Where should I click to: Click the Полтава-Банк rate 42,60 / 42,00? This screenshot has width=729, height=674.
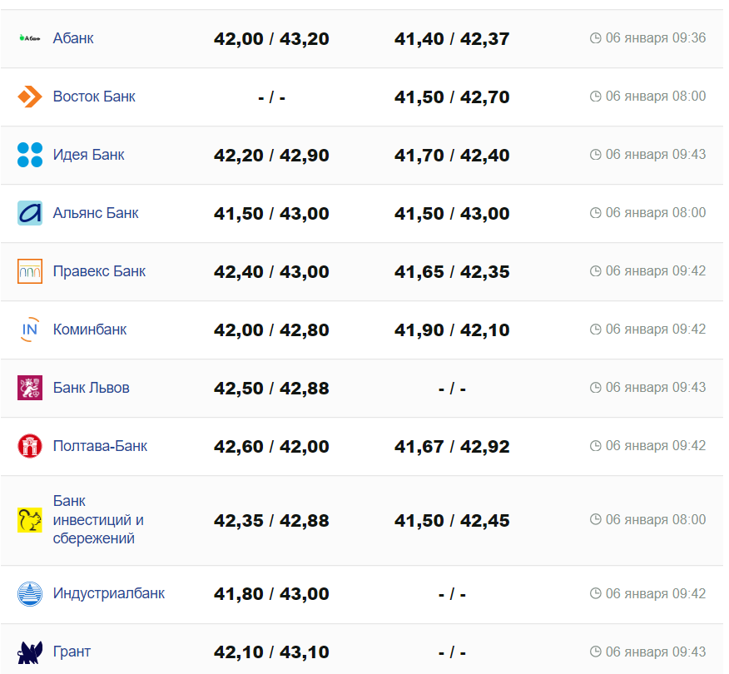click(271, 447)
